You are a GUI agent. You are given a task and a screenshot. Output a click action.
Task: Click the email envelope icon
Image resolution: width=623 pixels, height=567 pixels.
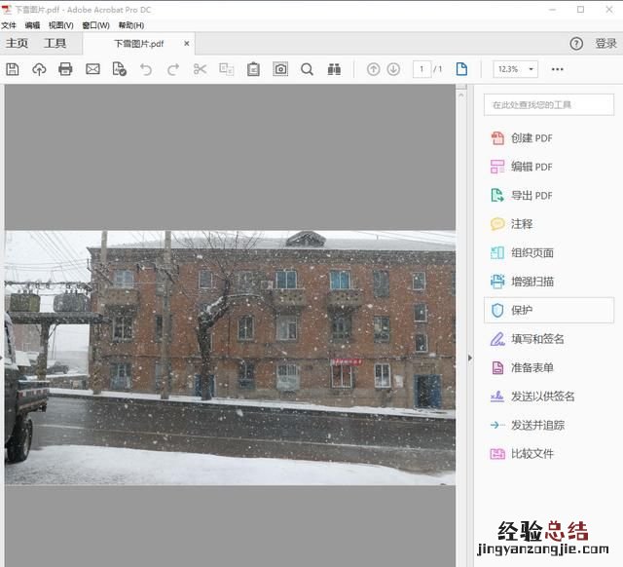coord(92,69)
